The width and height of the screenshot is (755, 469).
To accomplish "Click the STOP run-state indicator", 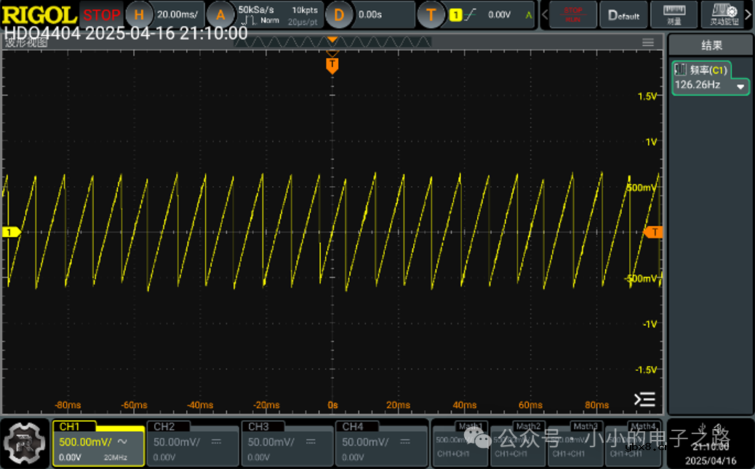I will click(101, 15).
